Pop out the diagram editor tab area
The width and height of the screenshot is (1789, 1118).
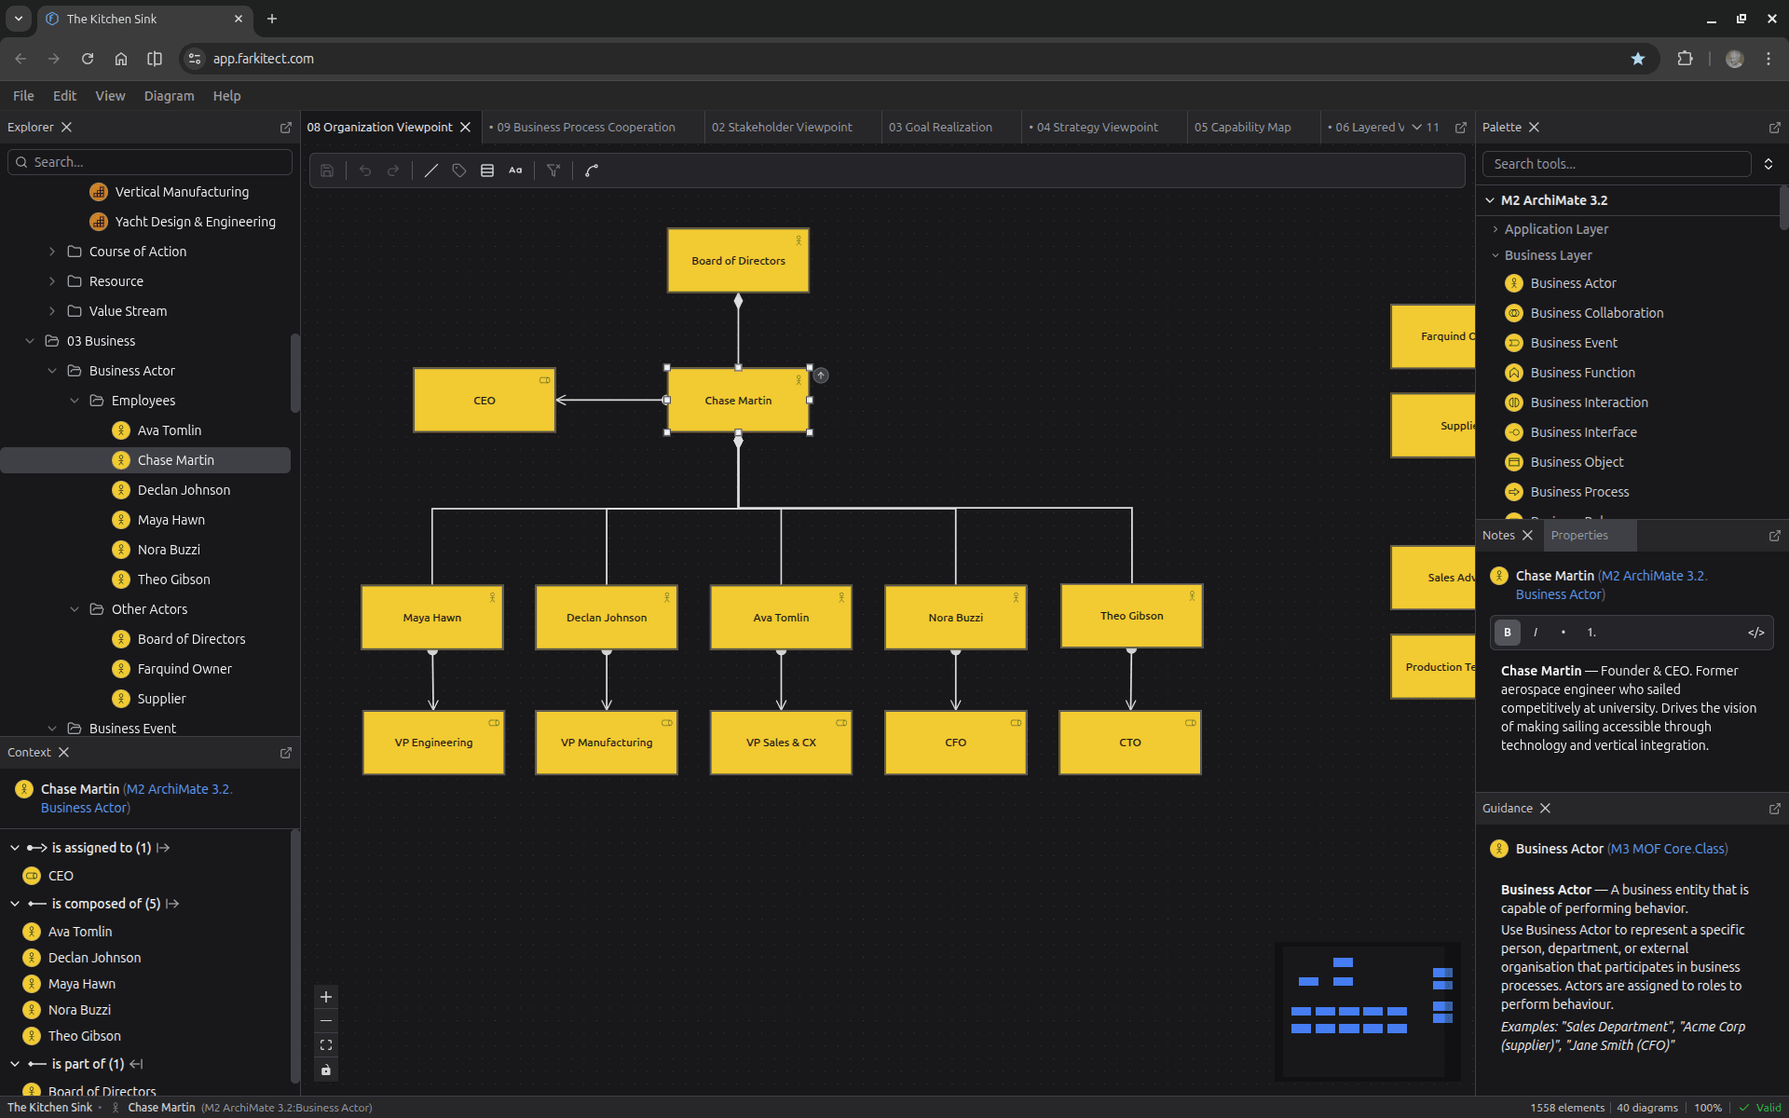click(1461, 128)
